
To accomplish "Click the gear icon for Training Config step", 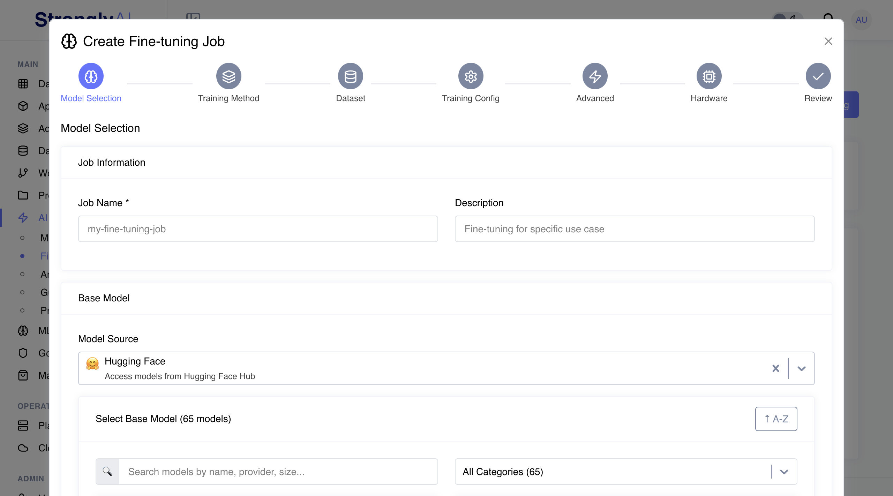I will click(471, 76).
